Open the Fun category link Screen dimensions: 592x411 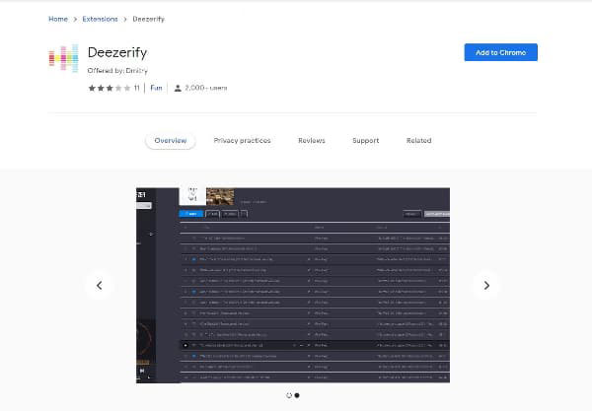click(x=156, y=88)
